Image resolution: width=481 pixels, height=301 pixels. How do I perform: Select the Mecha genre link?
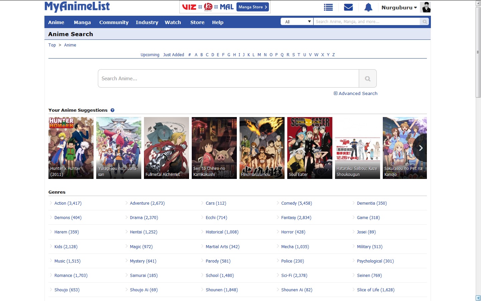[295, 247]
